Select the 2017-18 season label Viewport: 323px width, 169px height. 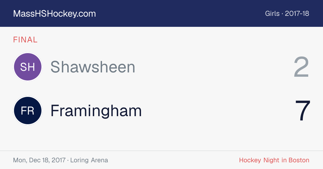tap(297, 14)
